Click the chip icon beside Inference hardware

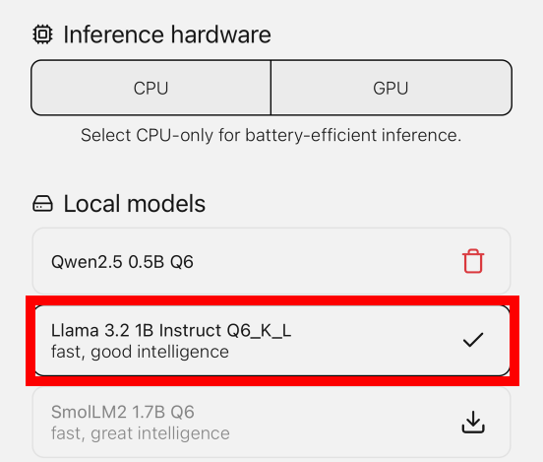pyautogui.click(x=42, y=34)
